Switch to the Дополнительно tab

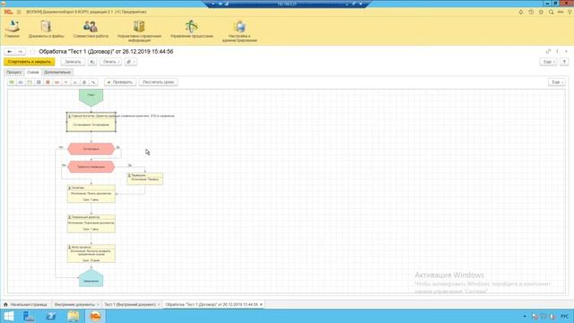(x=57, y=72)
